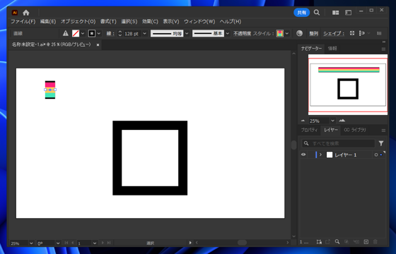Open the Navigator panel menu icon
The height and width of the screenshot is (254, 396).
[x=383, y=49]
